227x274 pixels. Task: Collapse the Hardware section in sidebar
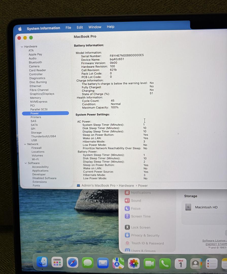click(x=22, y=46)
